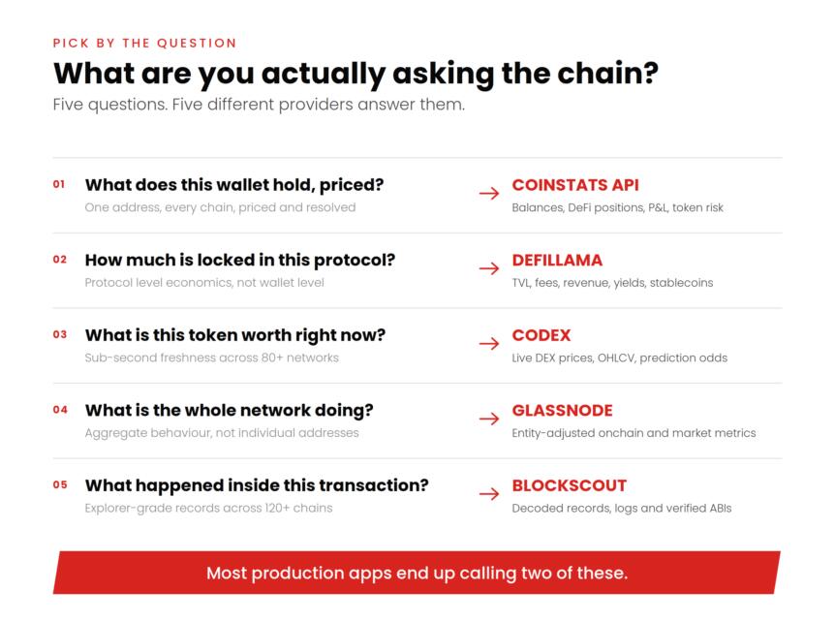This screenshot has width=835, height=622.
Task: Click the red banner about production apps
Action: click(x=417, y=573)
